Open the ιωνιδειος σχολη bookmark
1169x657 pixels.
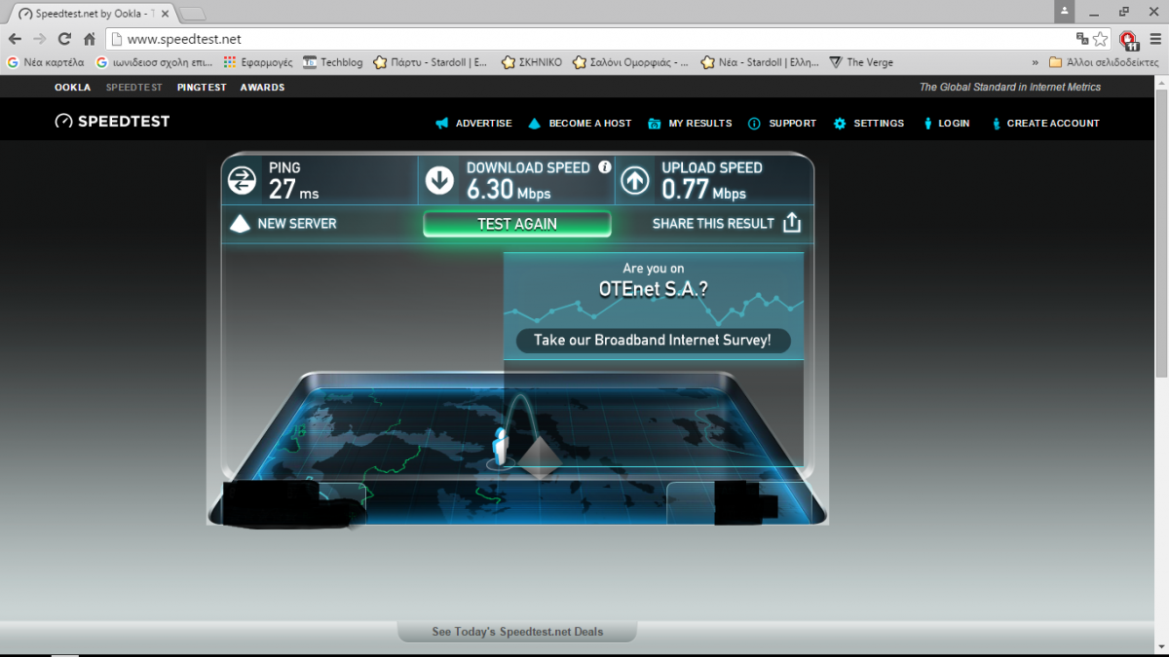(155, 62)
